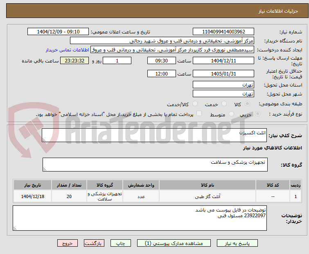Screen dimensions: 309x254
Task: Select the جزیی purchase type radio
Action: point(257,114)
